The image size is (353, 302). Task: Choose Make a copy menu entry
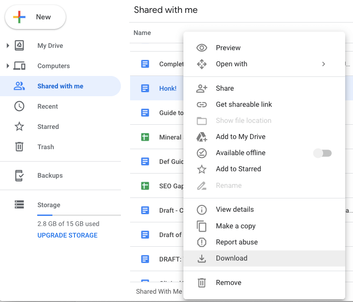235,226
